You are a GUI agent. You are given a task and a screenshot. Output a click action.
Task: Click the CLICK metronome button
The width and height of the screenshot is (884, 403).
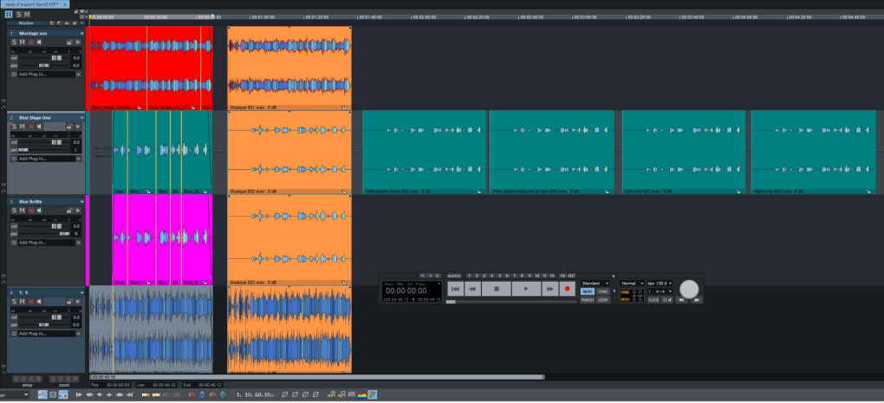point(653,300)
